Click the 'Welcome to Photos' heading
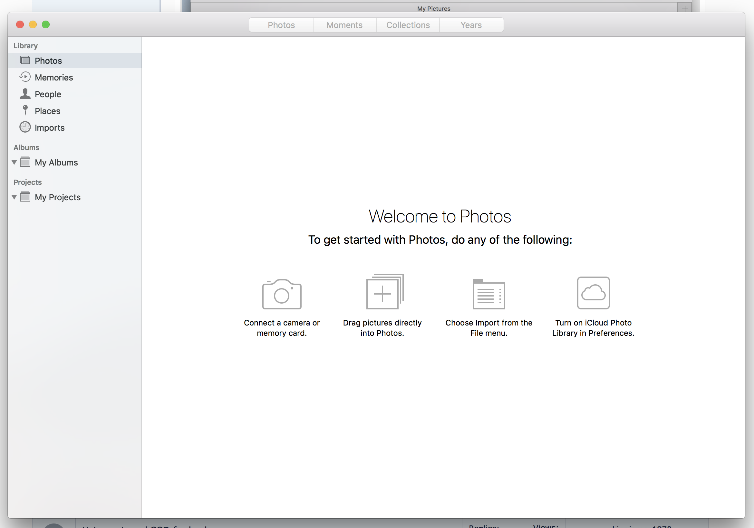 pyautogui.click(x=440, y=216)
